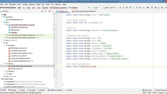Open the Profile app gauge icon
This screenshot has height=94, width=167.
tap(137, 8)
